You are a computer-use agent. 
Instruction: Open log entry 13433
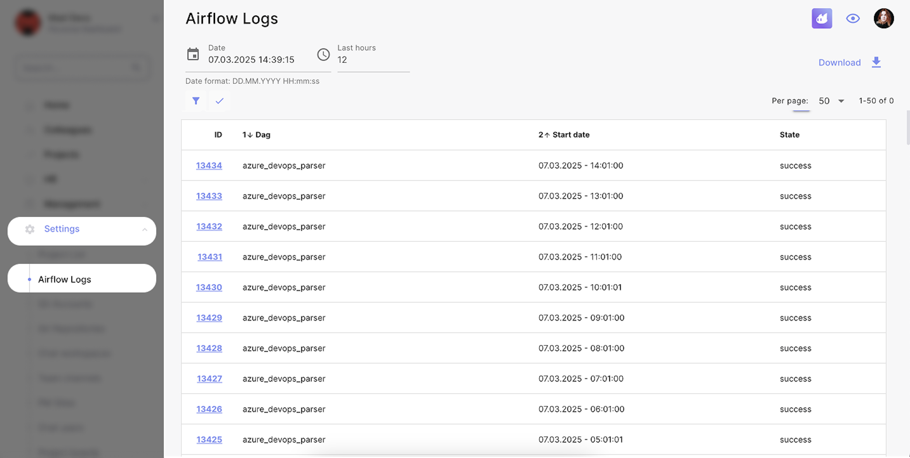tap(209, 196)
